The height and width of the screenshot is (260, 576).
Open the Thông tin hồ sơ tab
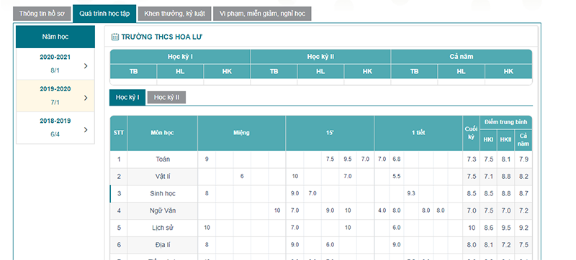coord(42,14)
